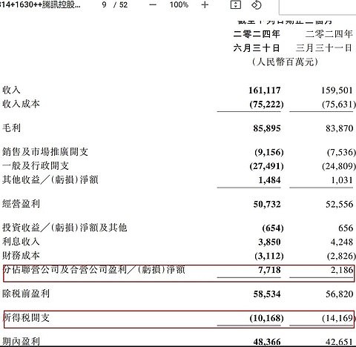Click the 100% zoom level field
The height and width of the screenshot is (347, 356).
click(179, 4)
